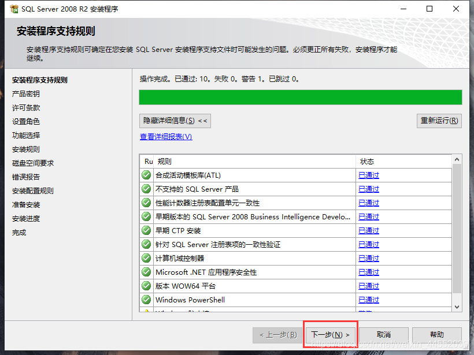
Task: Click the rules list scroll-up arrow
Action: coord(457,159)
